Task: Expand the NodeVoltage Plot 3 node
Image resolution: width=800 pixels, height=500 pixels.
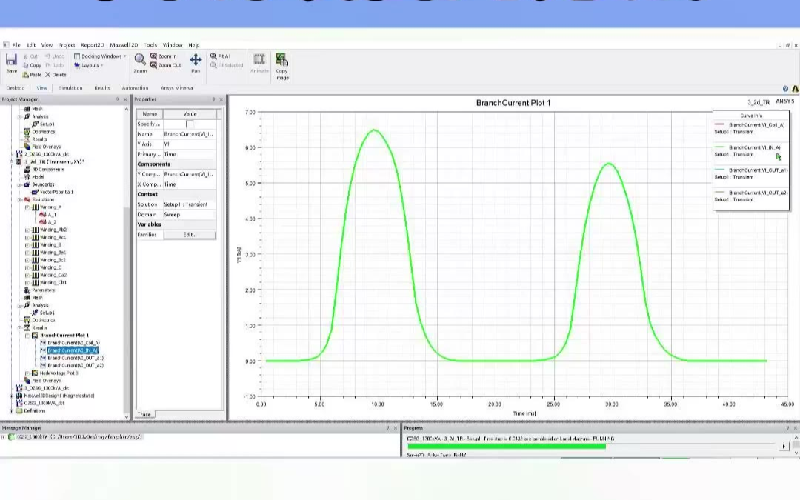Action: tap(27, 373)
